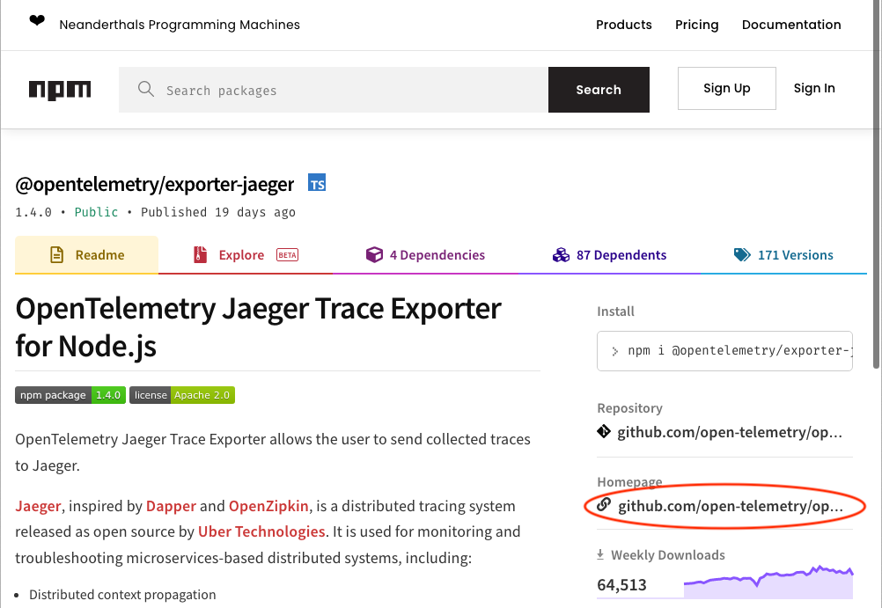Click the network icon on the Dependents tab
This screenshot has height=608, width=882.
561,254
